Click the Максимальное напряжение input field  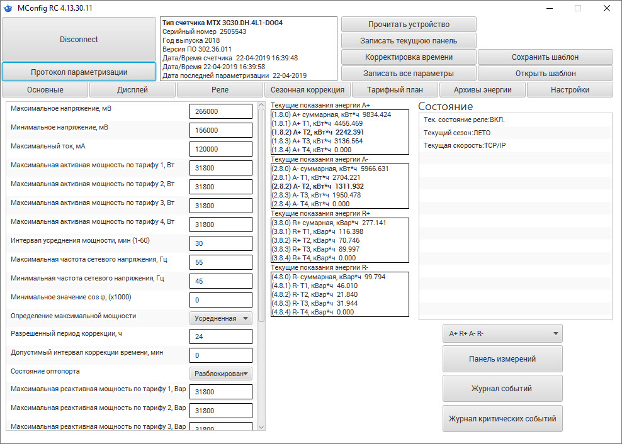click(221, 111)
